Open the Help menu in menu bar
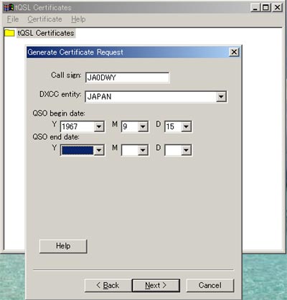287x300 pixels. pyautogui.click(x=78, y=19)
